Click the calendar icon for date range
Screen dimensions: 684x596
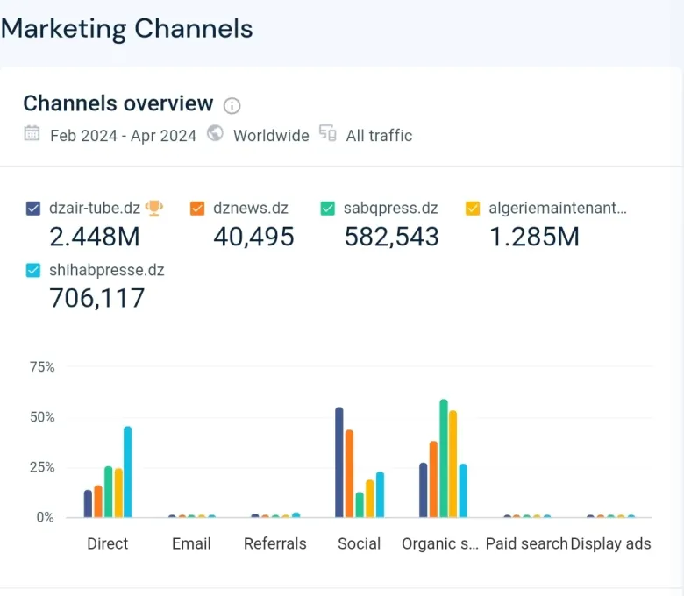point(32,133)
